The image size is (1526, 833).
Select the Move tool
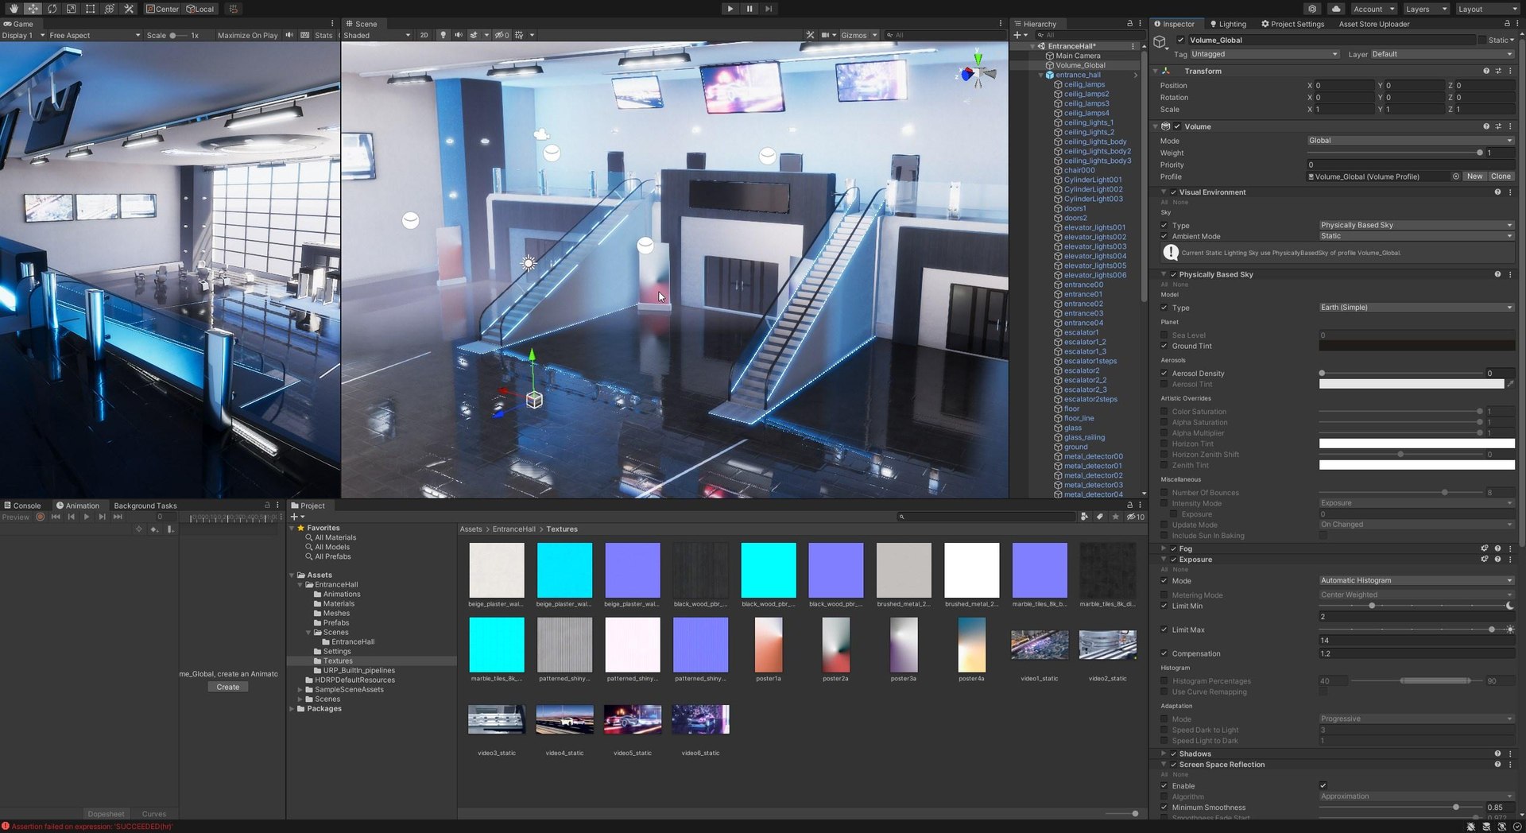(33, 9)
